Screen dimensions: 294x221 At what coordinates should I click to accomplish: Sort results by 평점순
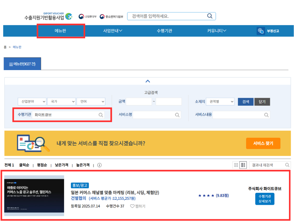pyautogui.click(x=42, y=165)
